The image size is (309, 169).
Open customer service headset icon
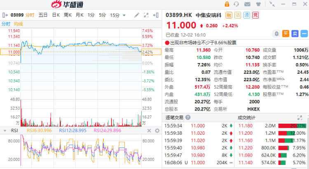click(x=236, y=4)
